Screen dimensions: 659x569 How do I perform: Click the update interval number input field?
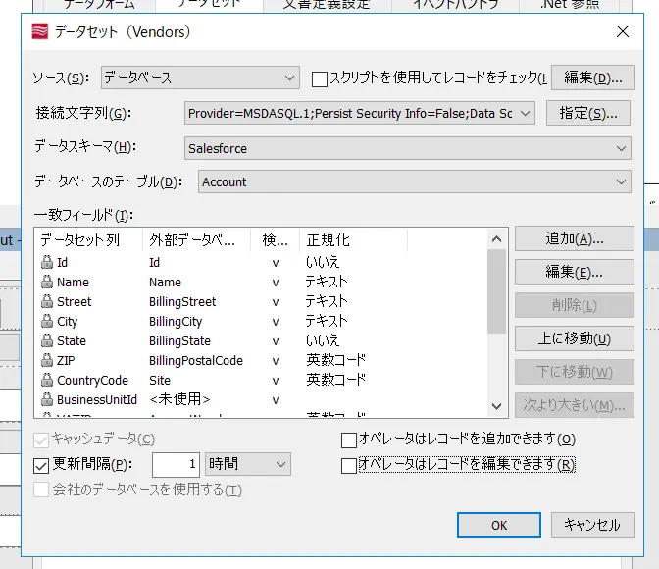176,465
